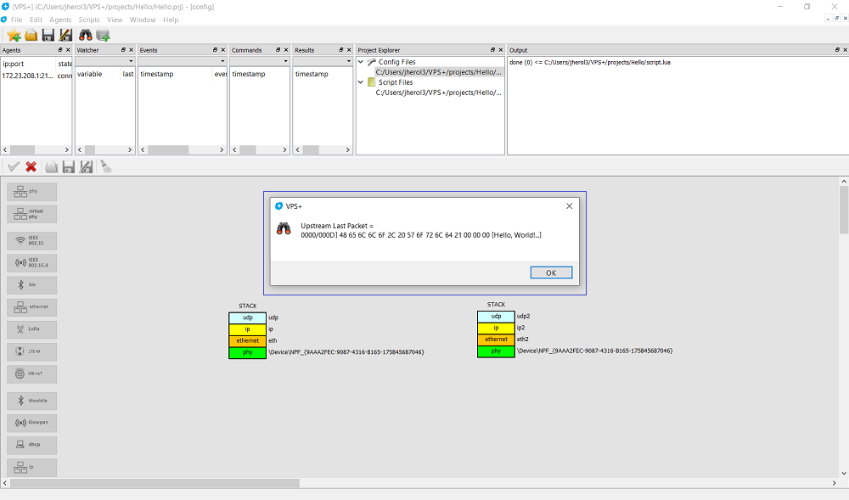This screenshot has width=849, height=500.
Task: Pick the NB-IoT palette item
Action: point(31,373)
